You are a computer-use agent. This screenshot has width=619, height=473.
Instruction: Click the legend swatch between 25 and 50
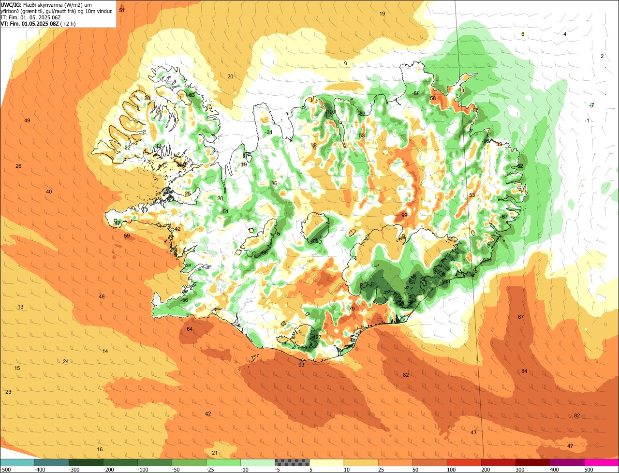coord(395,462)
